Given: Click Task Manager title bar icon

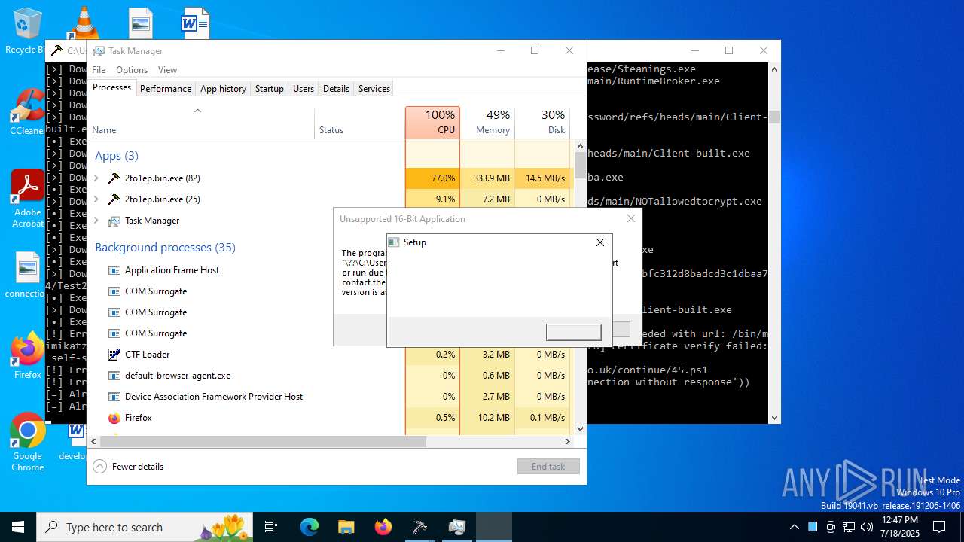Looking at the screenshot, I should (99, 50).
